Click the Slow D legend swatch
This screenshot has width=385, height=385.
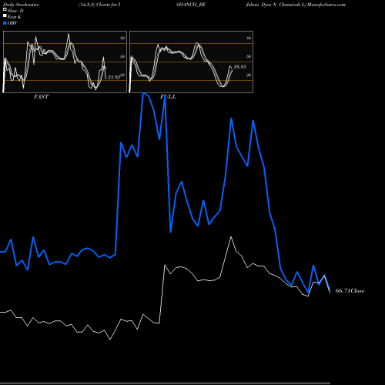5,10
